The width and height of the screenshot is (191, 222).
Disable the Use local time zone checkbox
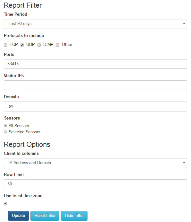click(5, 203)
